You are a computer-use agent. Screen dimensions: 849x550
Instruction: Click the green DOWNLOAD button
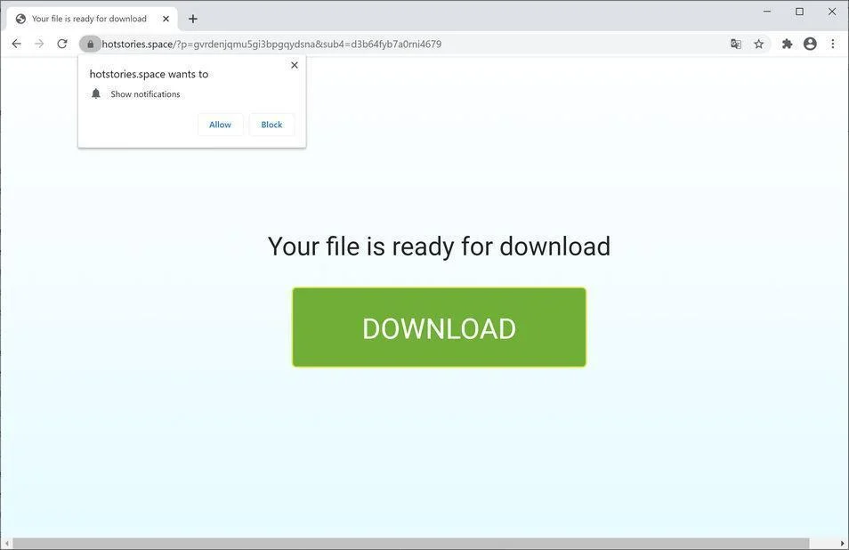pos(439,327)
